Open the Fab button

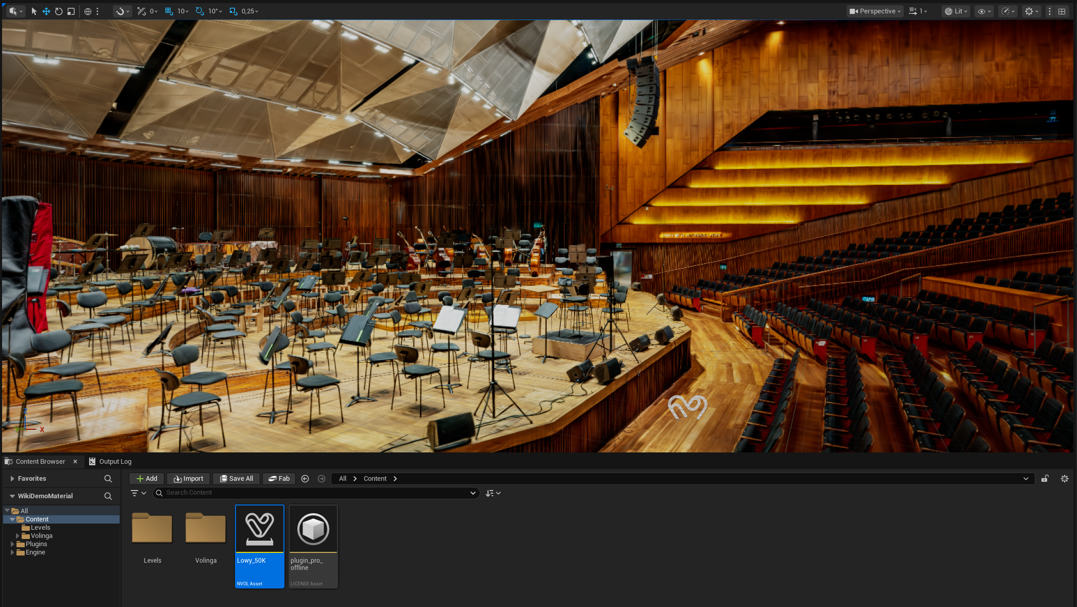point(279,479)
